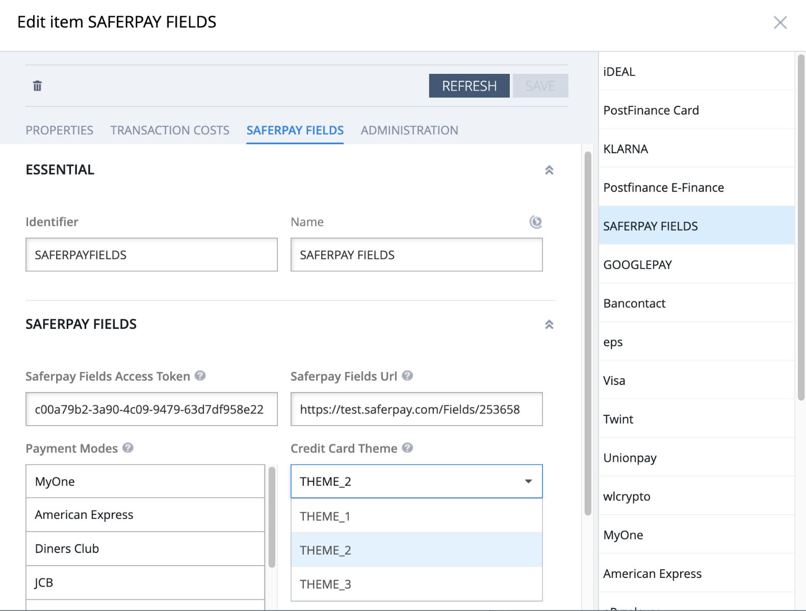Open help for Saferpay Fields Access Token
806x611 pixels.
200,376
